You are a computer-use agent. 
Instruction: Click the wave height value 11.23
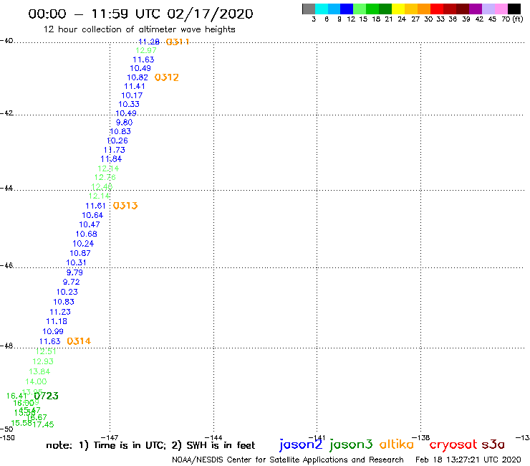click(60, 312)
